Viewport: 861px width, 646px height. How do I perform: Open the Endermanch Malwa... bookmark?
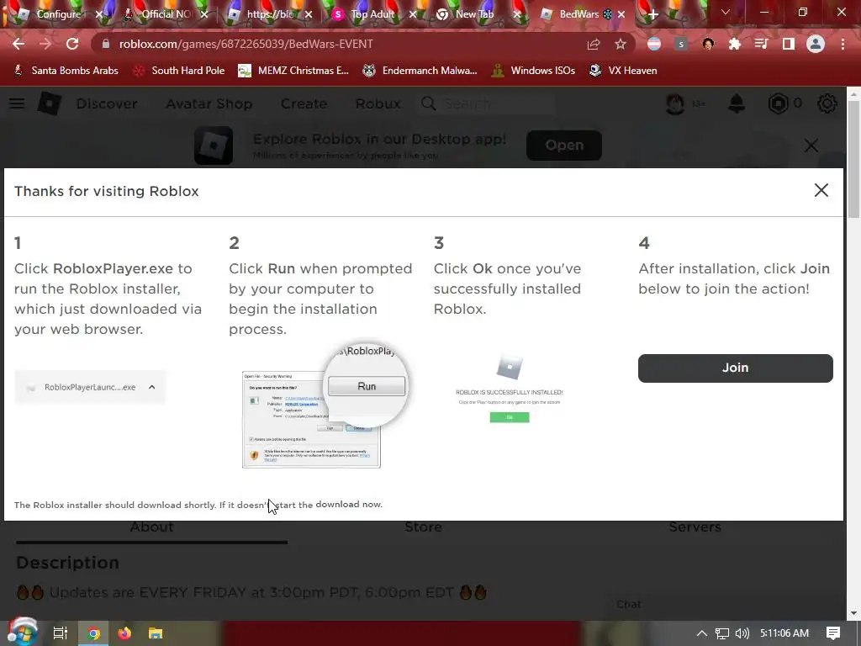(420, 71)
